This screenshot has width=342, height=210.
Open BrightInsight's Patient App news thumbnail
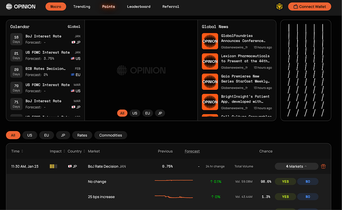(210, 102)
